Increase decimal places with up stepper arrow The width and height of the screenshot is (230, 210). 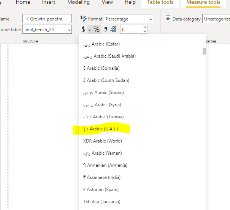(144, 27)
